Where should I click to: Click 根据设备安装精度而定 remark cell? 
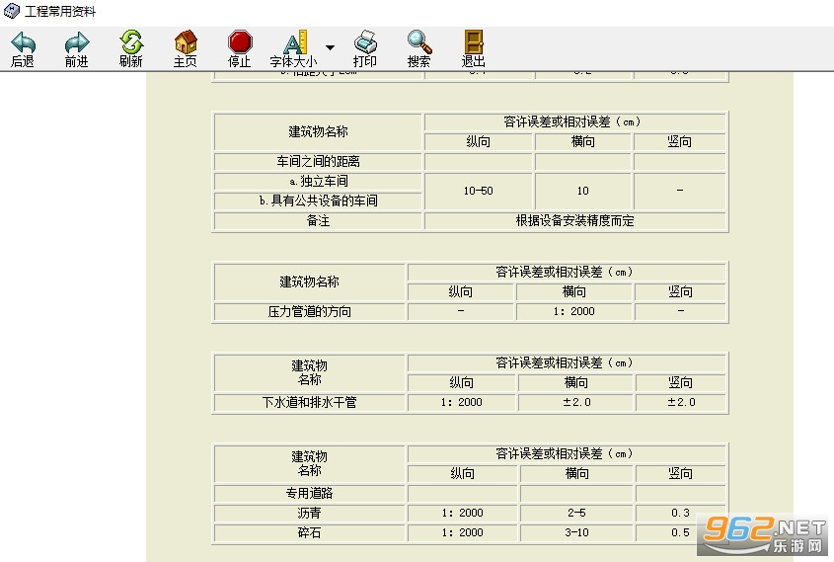(x=575, y=221)
